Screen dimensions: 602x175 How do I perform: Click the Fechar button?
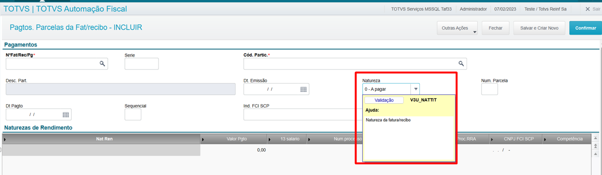tap(495, 28)
